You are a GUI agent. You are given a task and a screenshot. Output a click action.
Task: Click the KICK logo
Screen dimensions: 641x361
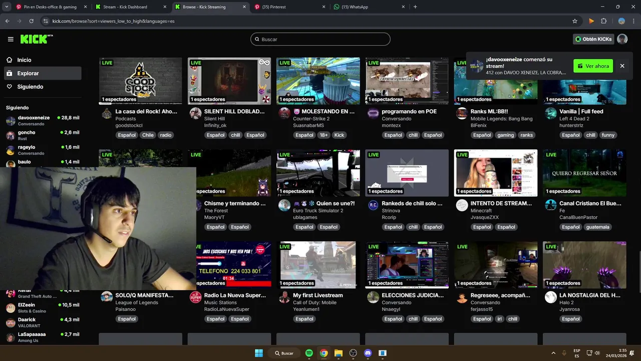36,39
